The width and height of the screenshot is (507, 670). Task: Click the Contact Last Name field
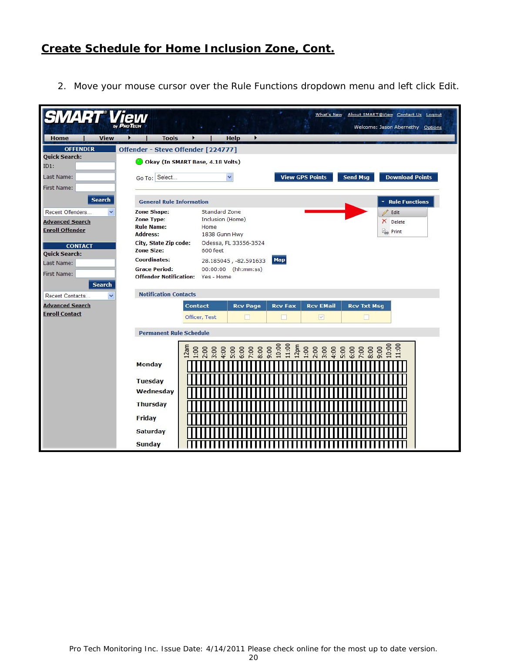95,263
